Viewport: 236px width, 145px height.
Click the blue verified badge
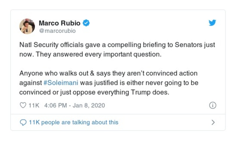coord(86,23)
